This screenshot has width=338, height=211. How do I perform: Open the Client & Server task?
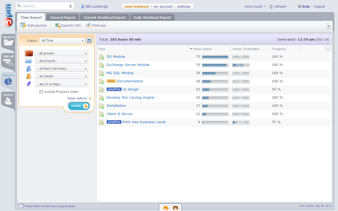(x=120, y=114)
